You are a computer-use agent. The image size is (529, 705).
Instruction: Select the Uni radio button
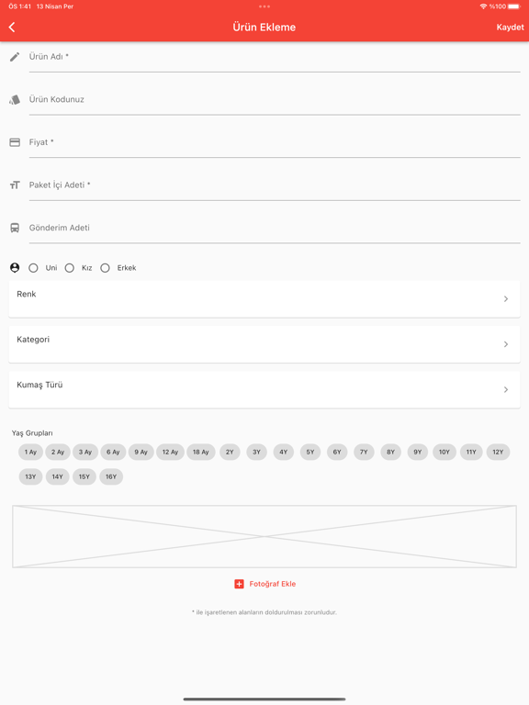(x=33, y=268)
